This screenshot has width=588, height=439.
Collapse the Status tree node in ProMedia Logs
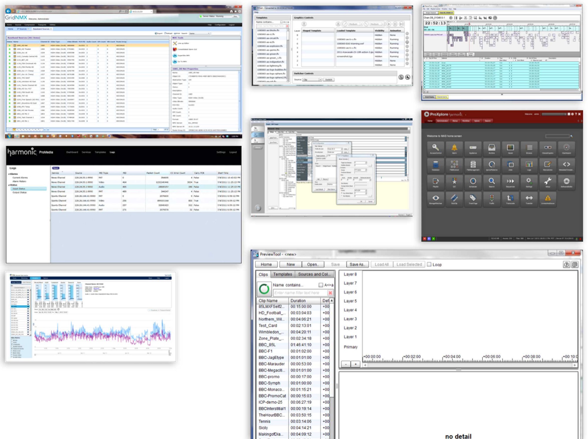[9, 185]
